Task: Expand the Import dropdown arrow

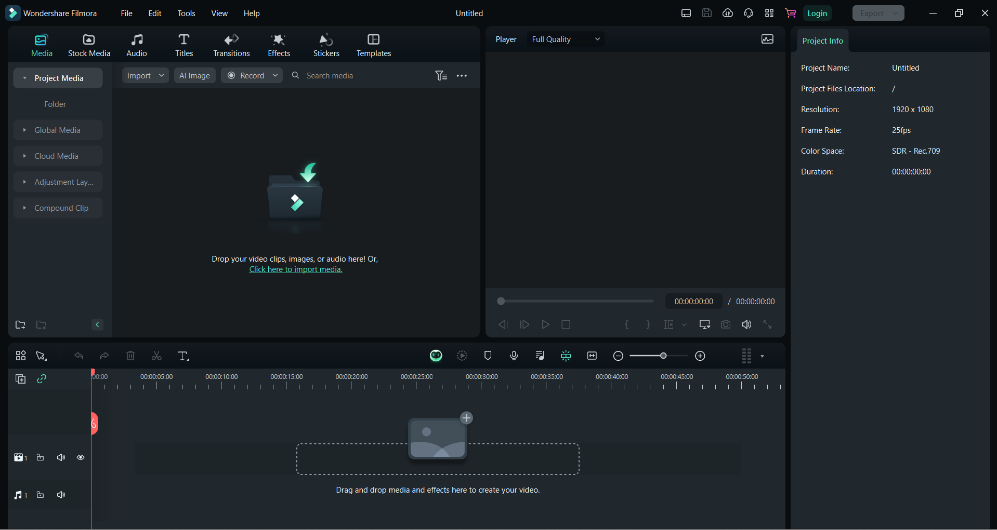Action: pos(162,76)
